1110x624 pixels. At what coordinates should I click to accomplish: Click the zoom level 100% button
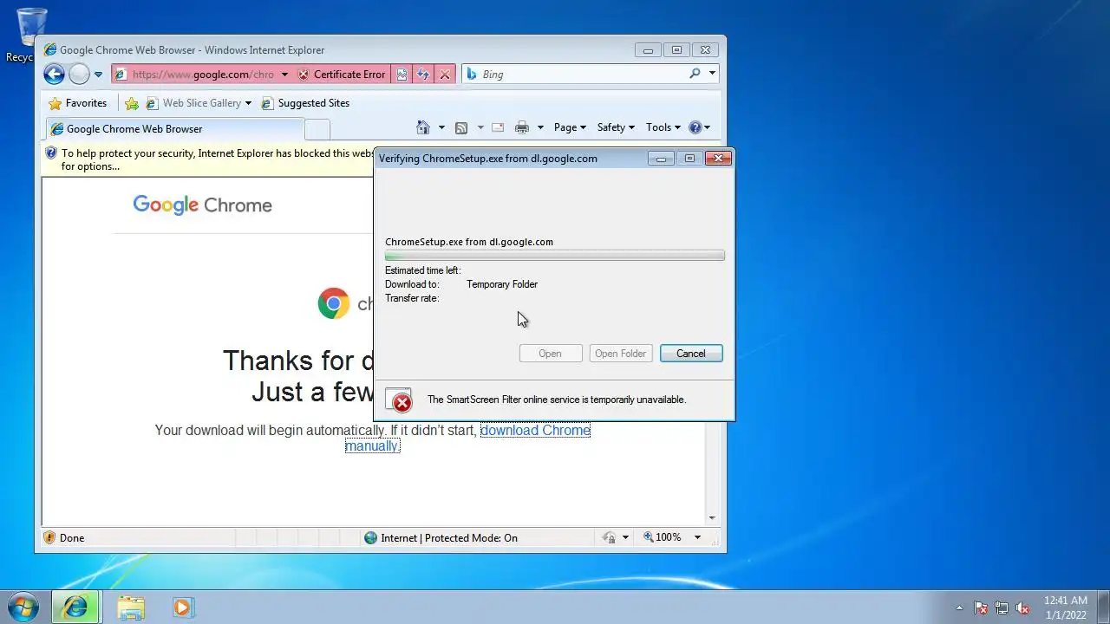[662, 537]
